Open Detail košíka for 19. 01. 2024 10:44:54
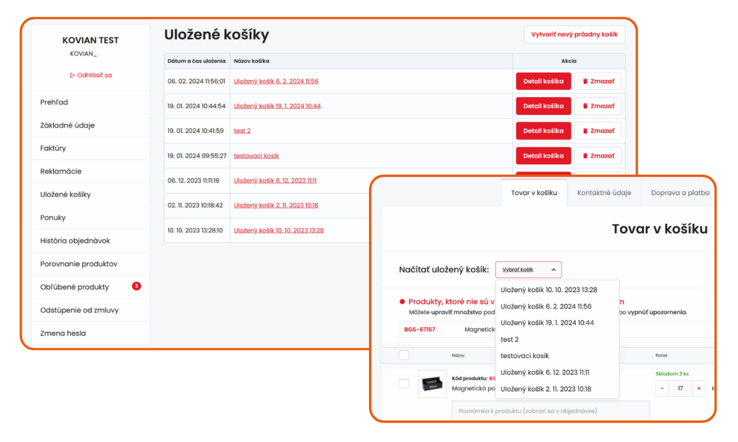Viewport: 738px width, 442px height. [543, 106]
